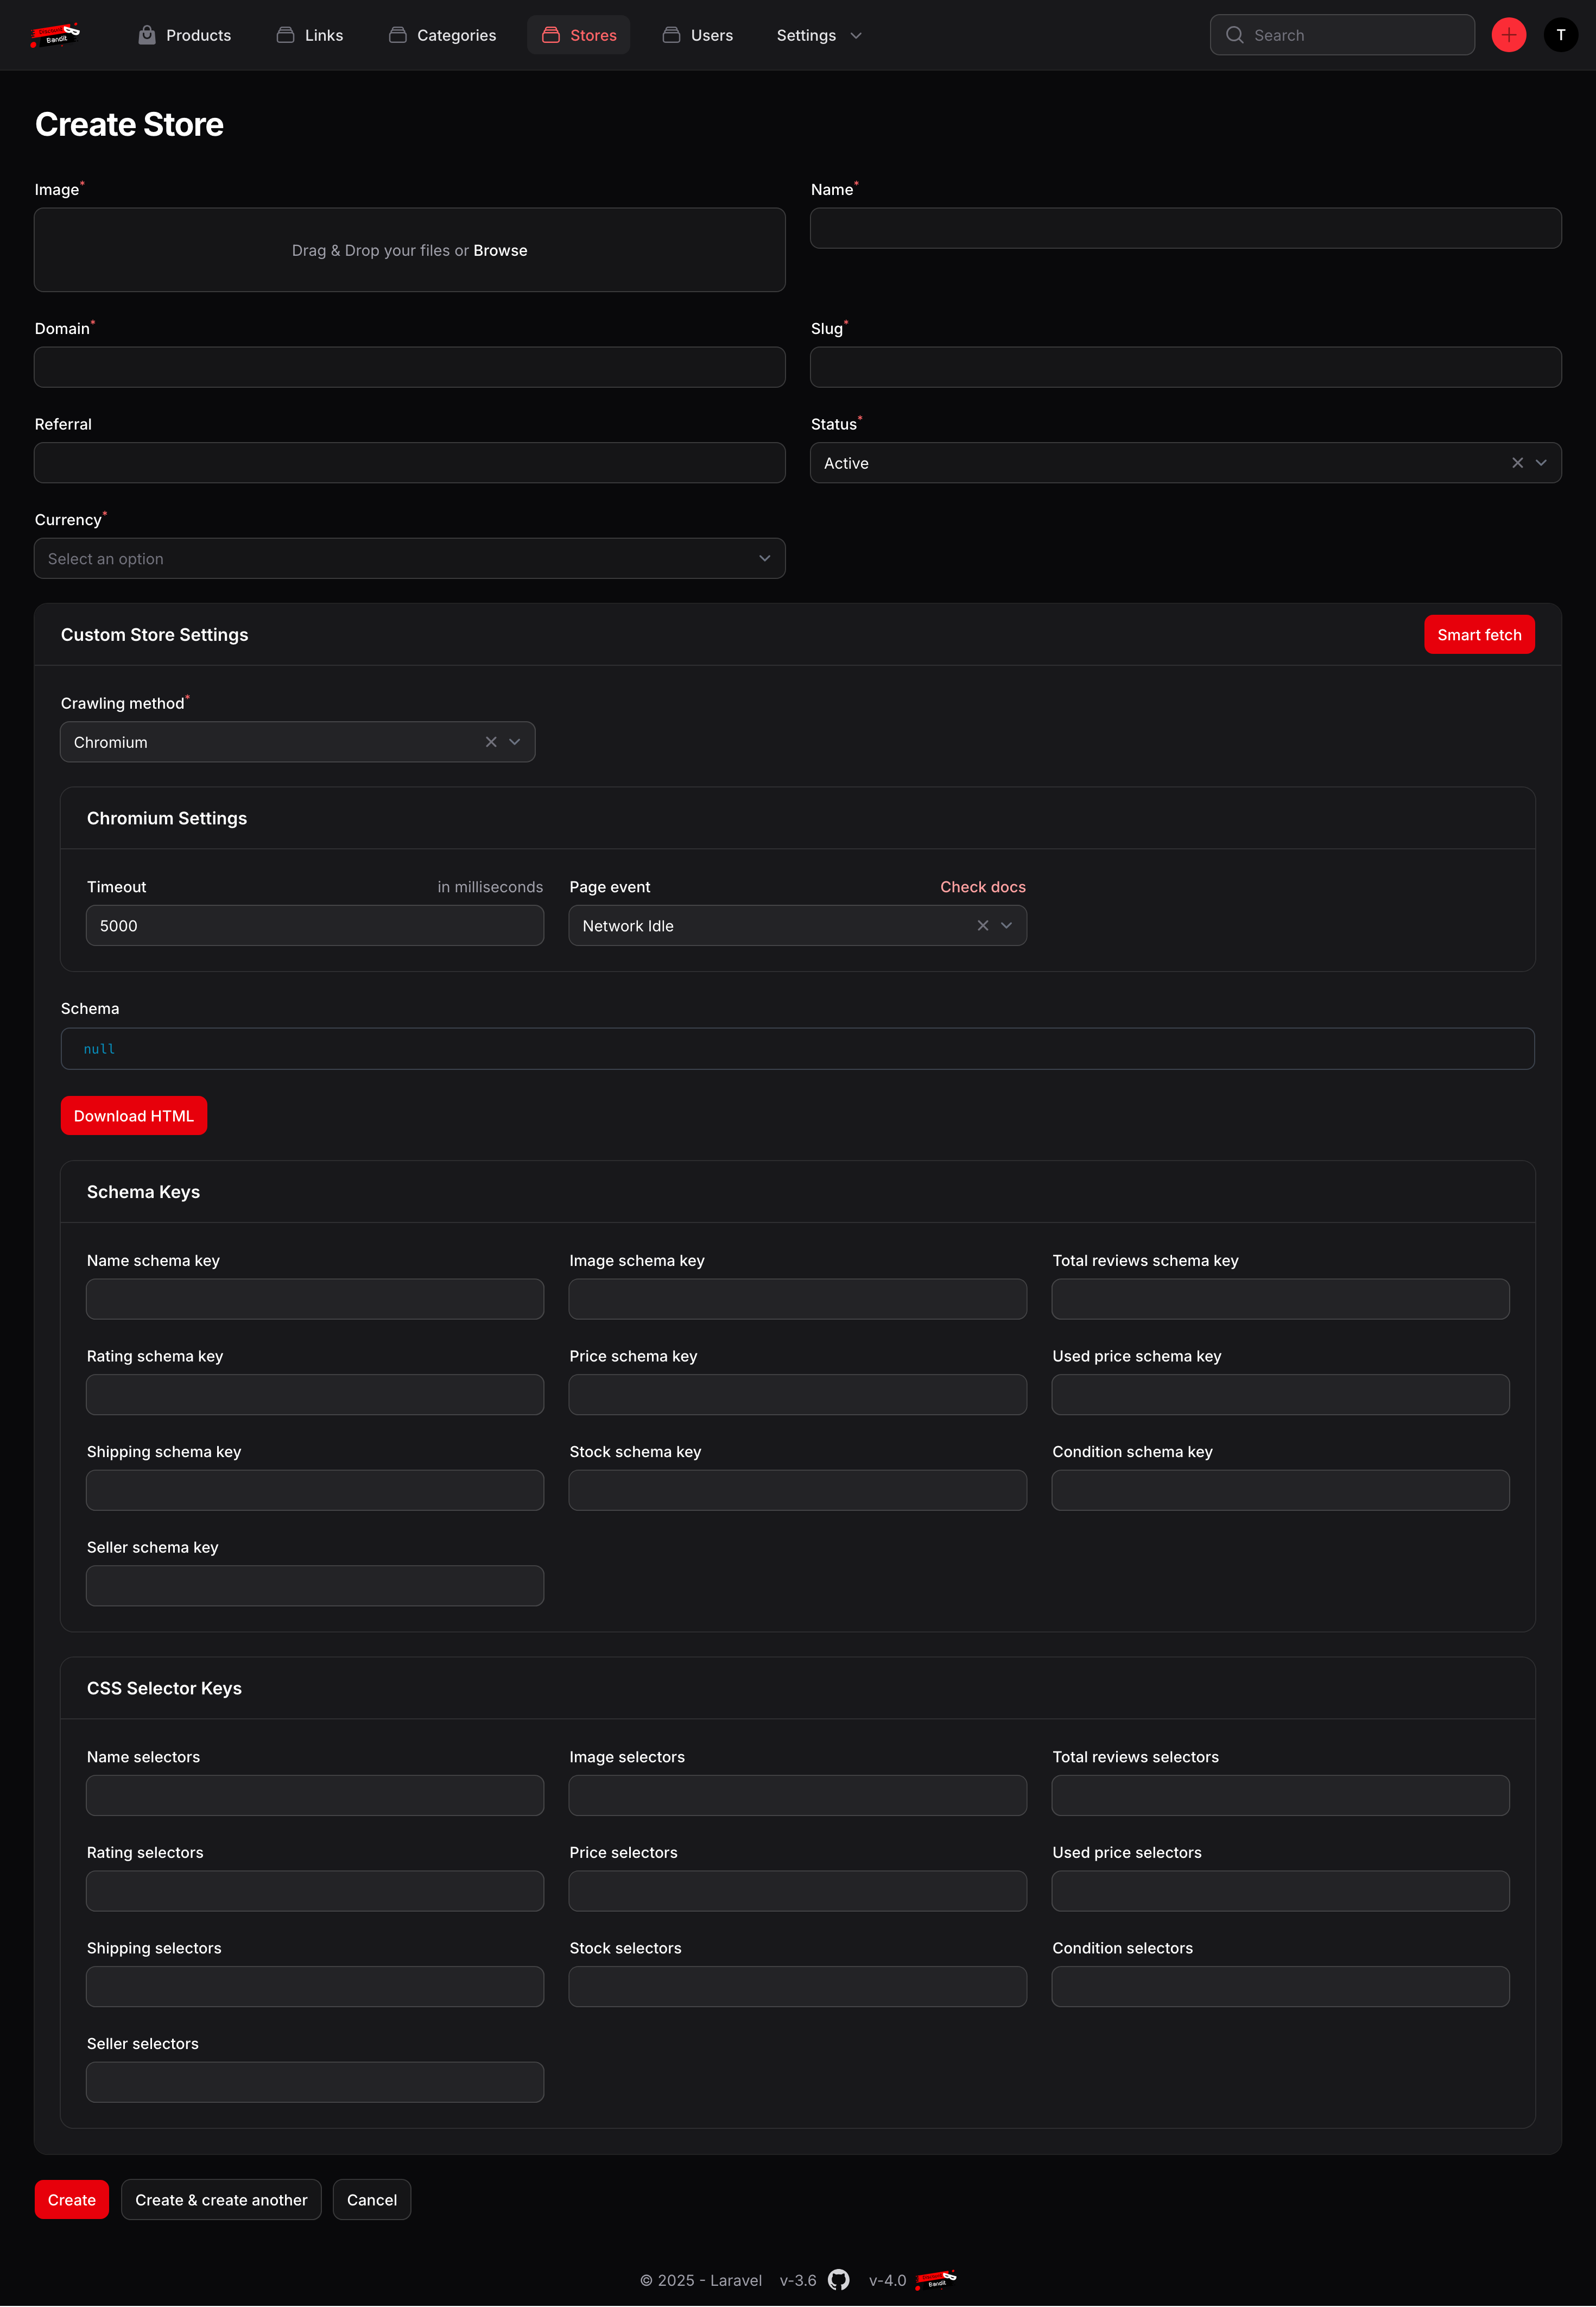Viewport: 1596px width, 2307px height.
Task: Clear the Status field with X icon
Action: [x=1517, y=463]
